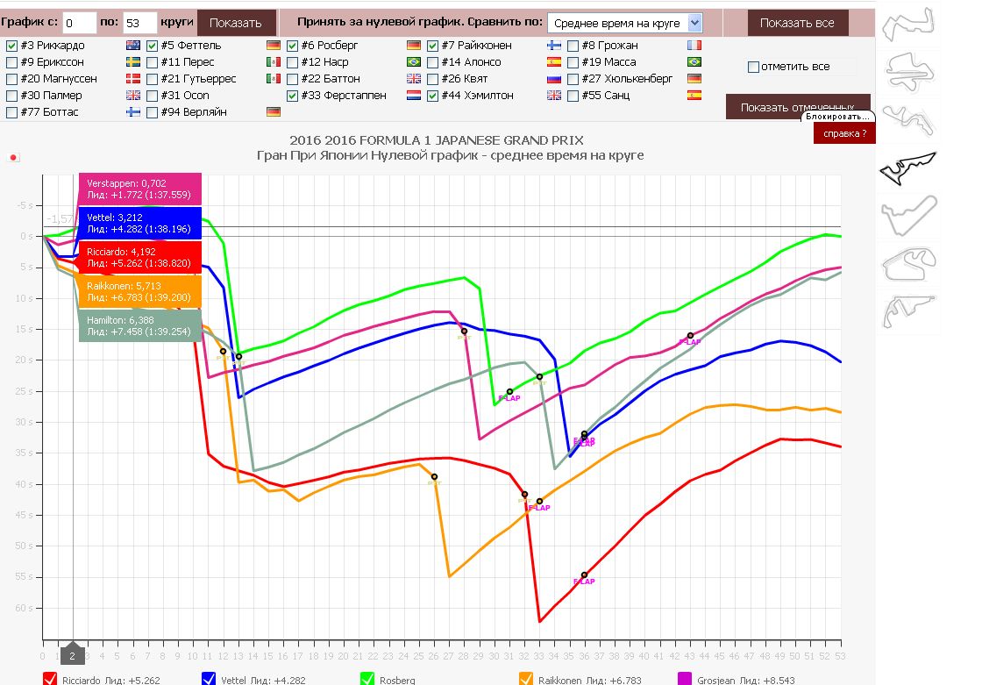Click the German flag beside Феттель

pyautogui.click(x=273, y=45)
